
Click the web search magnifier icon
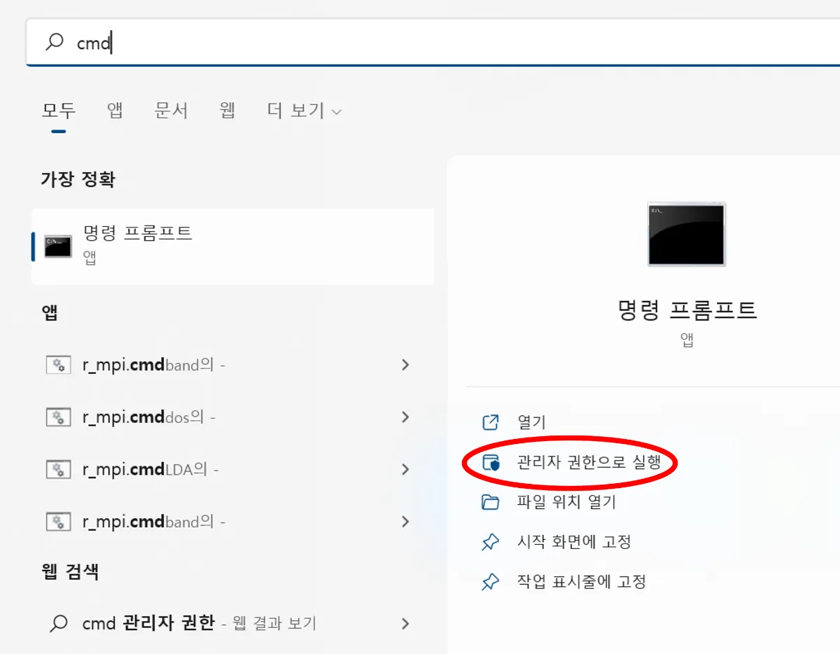[59, 623]
